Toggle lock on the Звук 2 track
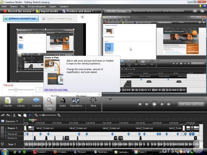This screenshot has height=155, width=207. pyautogui.click(x=2, y=144)
